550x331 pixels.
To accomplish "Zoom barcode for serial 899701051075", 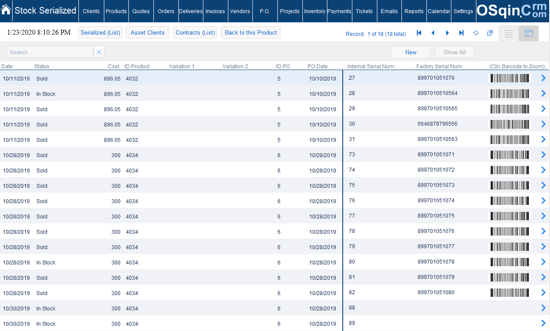I will point(510,216).
